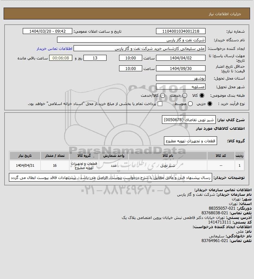
Task: Click the تعداد / مقدار column header
Action: 55,156
